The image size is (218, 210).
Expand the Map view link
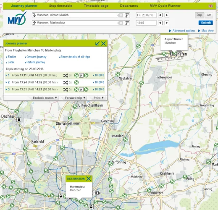[206, 31]
